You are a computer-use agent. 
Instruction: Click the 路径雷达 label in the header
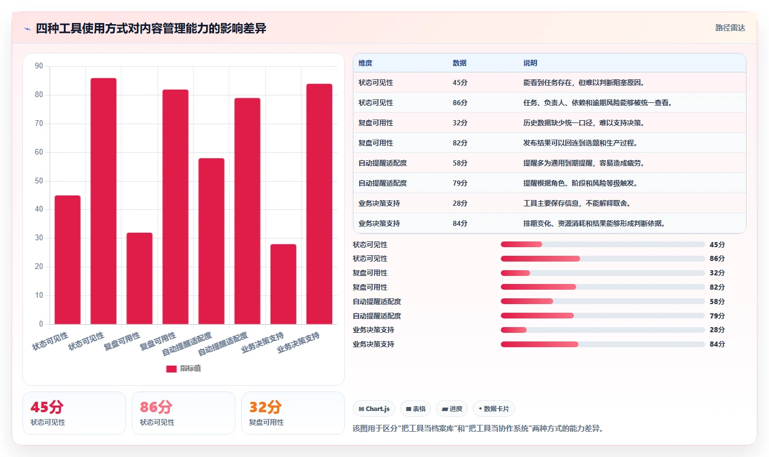coord(730,28)
